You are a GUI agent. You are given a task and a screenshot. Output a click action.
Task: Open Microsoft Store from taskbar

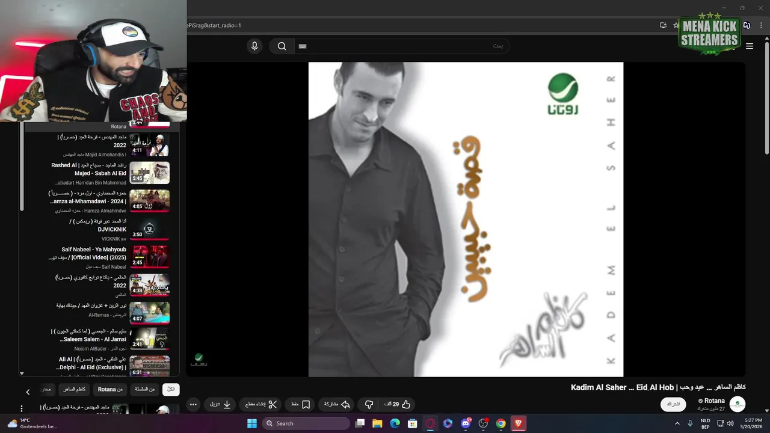pos(413,423)
